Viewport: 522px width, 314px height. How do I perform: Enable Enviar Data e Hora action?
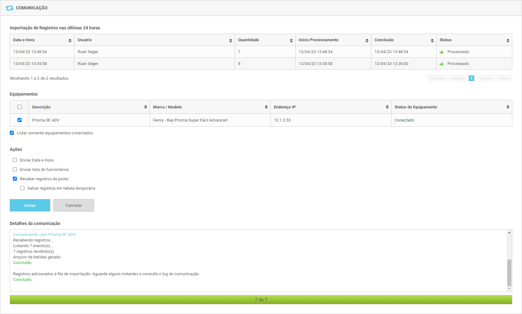pyautogui.click(x=15, y=160)
